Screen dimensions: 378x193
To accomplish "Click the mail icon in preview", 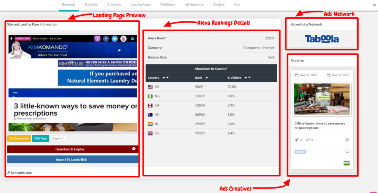I will [x=133, y=39].
